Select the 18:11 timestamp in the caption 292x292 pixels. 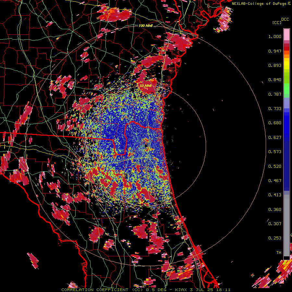point(224,290)
